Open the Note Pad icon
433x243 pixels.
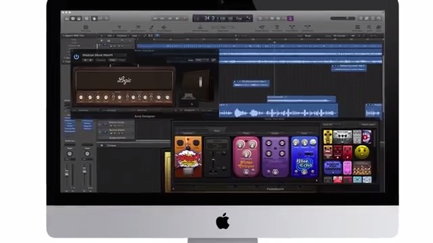[367, 18]
